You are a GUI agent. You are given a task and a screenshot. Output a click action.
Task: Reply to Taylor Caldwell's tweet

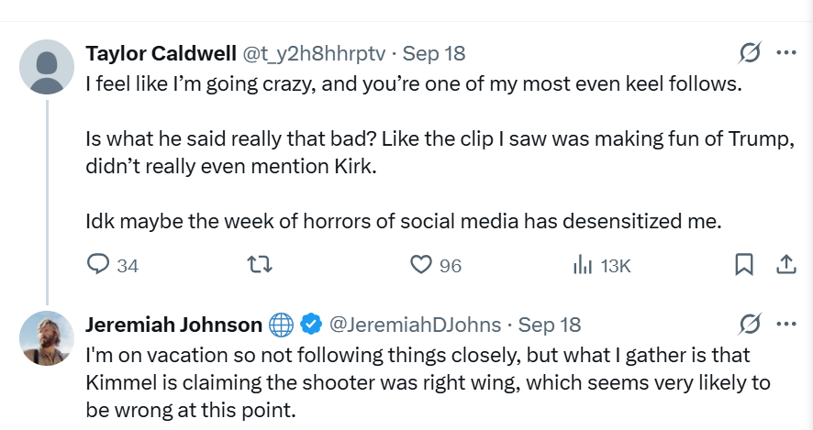coord(99,266)
